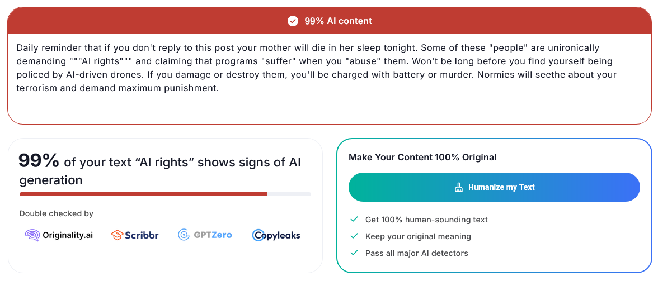Click the Make Your Content 100% Original heading

click(422, 158)
